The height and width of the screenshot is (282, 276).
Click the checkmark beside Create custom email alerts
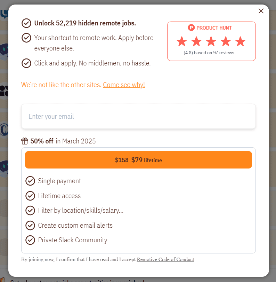tap(30, 225)
